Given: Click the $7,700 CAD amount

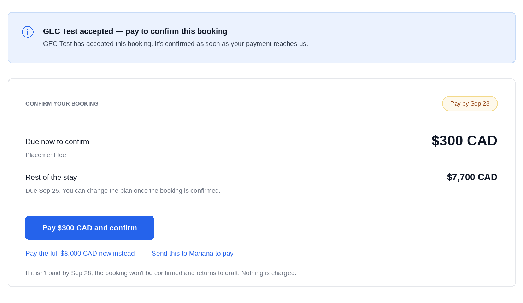Looking at the screenshot, I should click(x=472, y=177).
